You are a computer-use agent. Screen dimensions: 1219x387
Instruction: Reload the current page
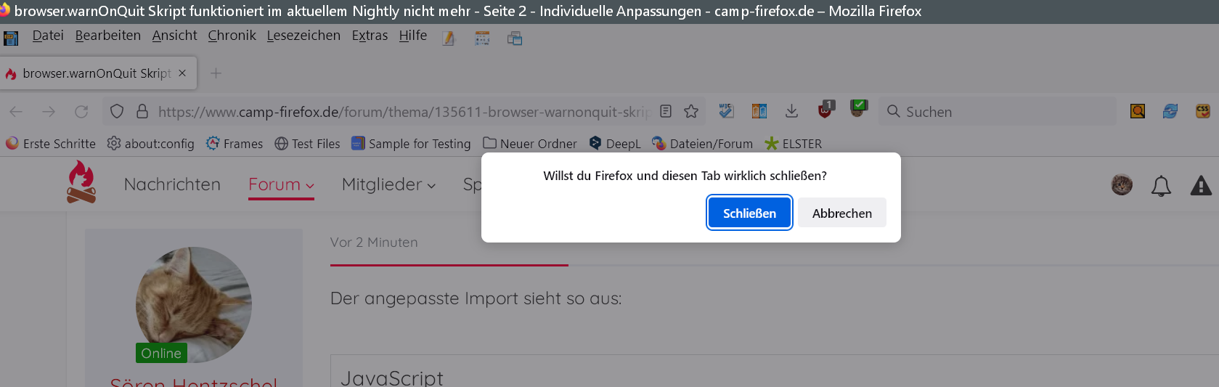(81, 111)
